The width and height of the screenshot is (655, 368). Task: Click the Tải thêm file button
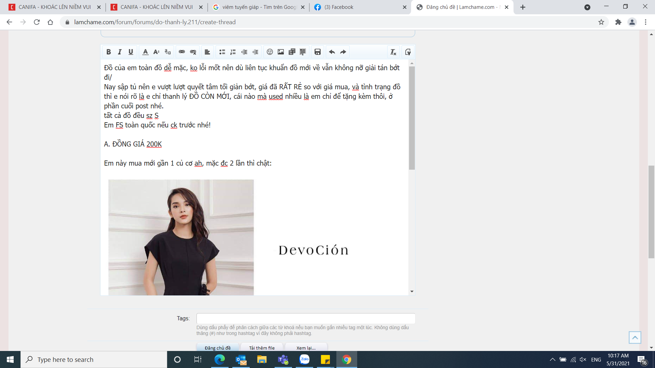(x=262, y=348)
